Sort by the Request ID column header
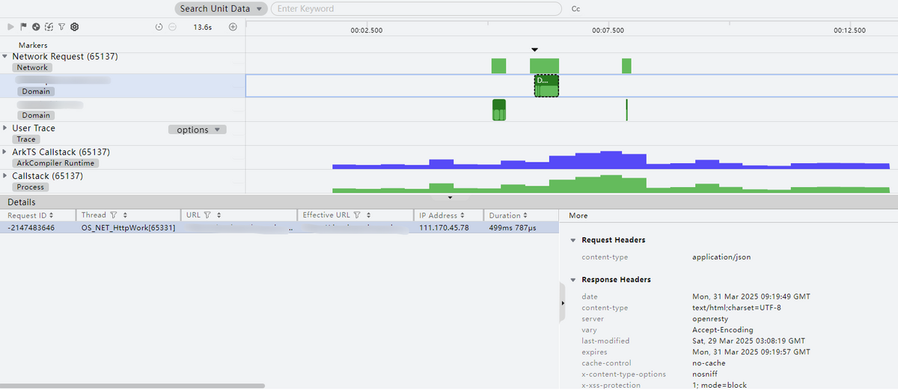898x390 pixels. (x=30, y=216)
